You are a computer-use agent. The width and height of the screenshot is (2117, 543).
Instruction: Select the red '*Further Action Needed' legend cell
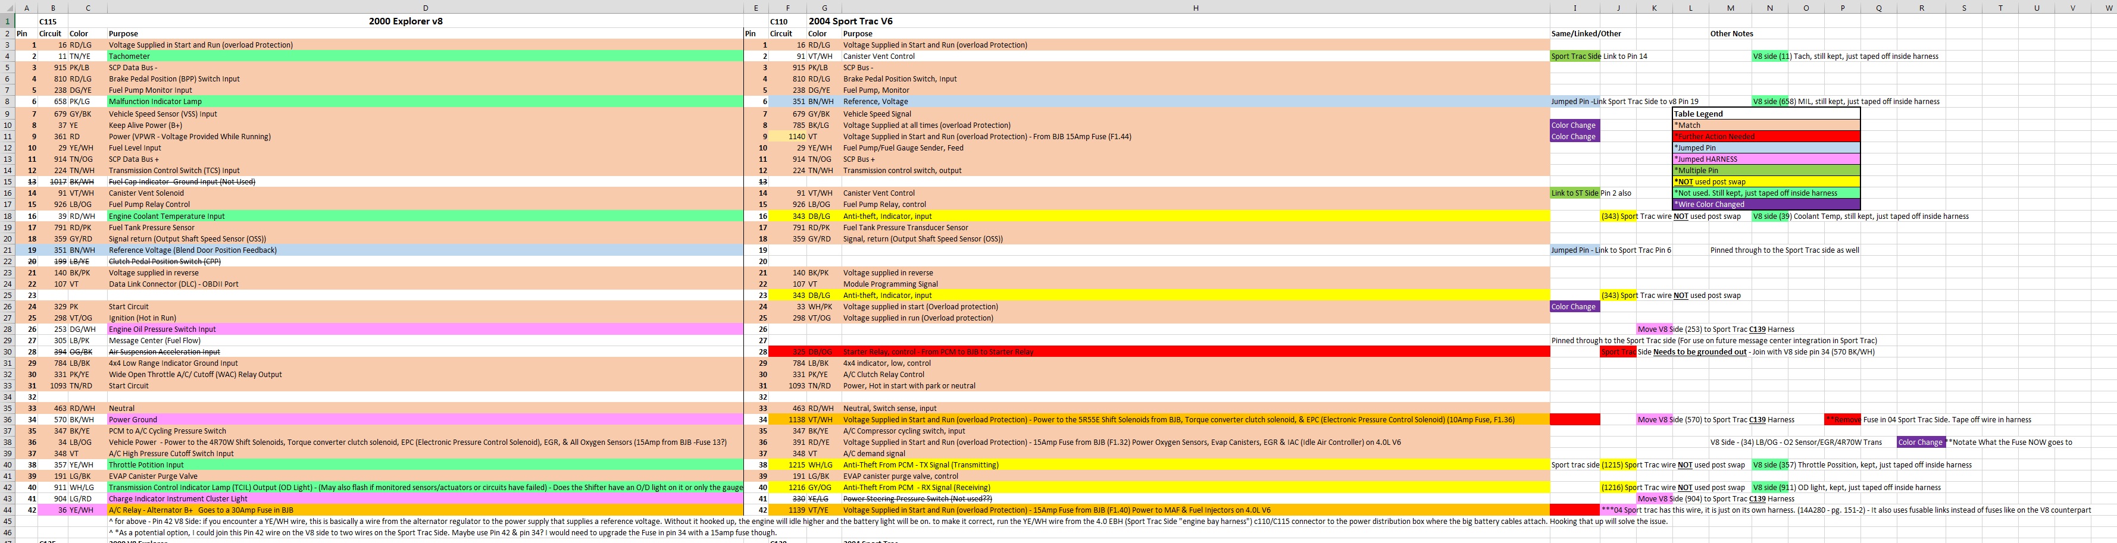click(x=1766, y=136)
